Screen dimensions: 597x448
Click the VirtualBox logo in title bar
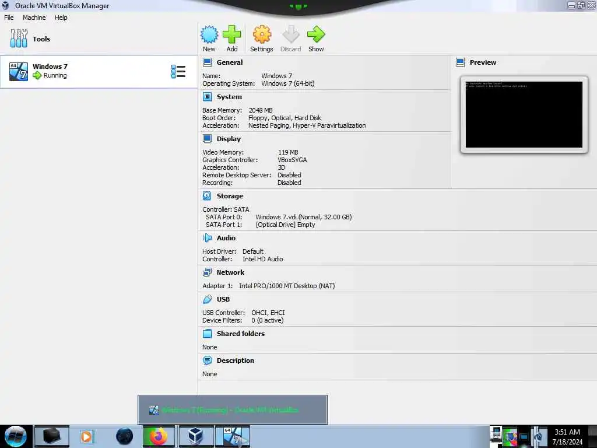tap(5, 5)
